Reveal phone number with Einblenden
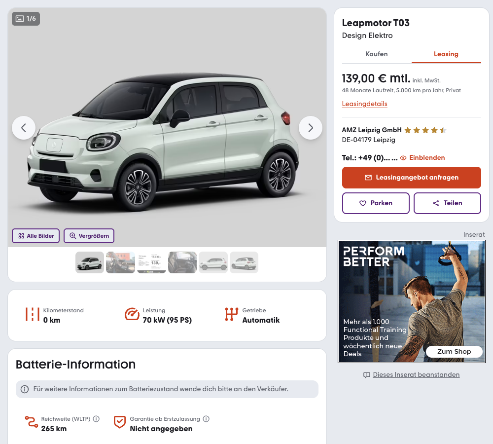The height and width of the screenshot is (444, 493). pos(423,158)
